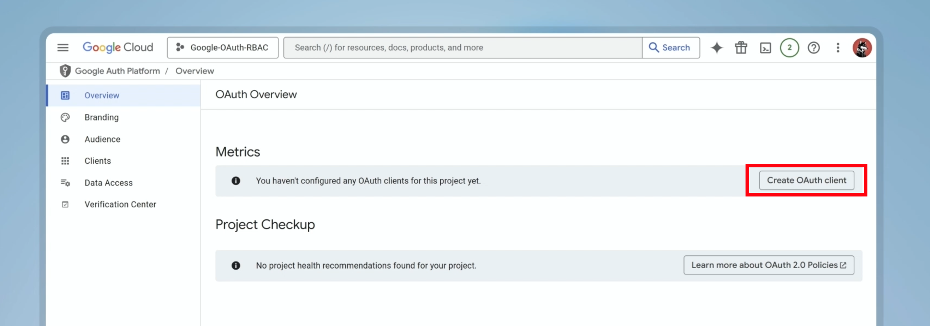Click the Google Cloud logo

(118, 48)
